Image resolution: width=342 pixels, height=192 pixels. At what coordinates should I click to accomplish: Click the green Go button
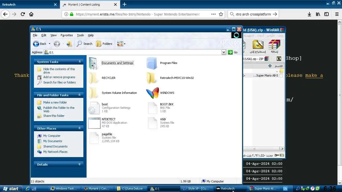tap(233, 52)
